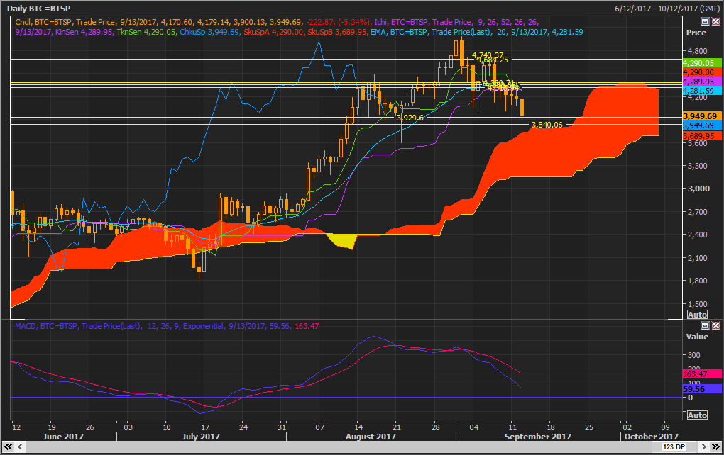
Task: Click the blue 4,281.59 EMA axis tag
Action: tap(702, 91)
